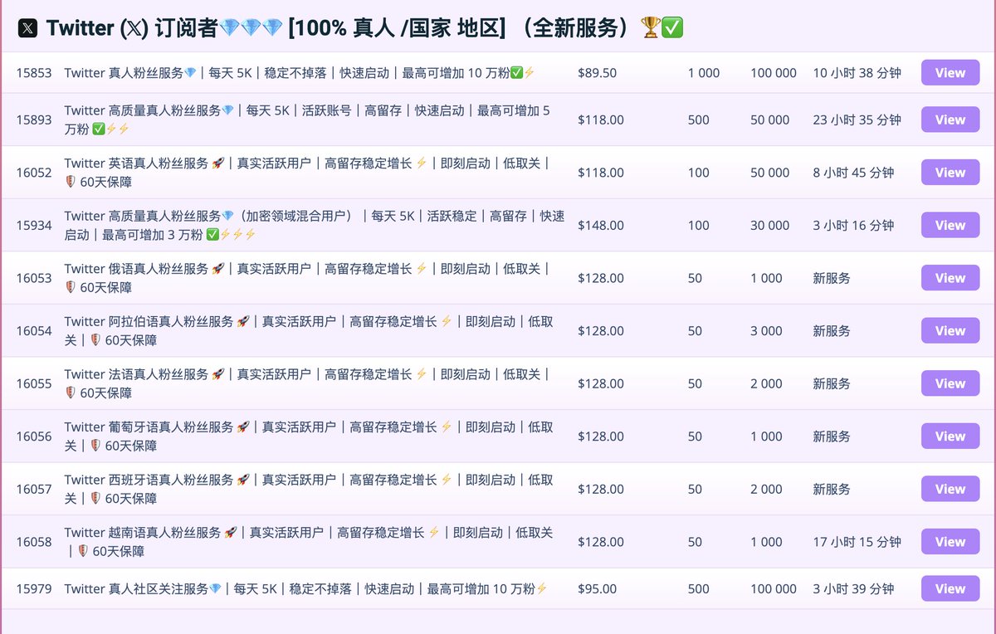The width and height of the screenshot is (996, 634).
Task: Click the lightning emoji on the 越南语真人粉丝服务 row
Action: coord(436,533)
